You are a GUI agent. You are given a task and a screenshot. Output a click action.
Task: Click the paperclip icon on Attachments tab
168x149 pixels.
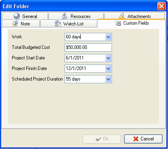click(121, 16)
